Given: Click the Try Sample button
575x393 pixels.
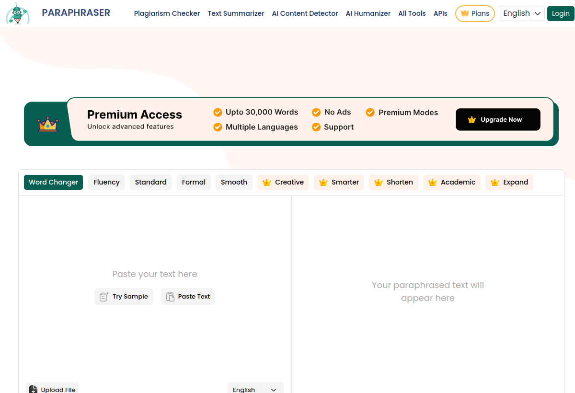Looking at the screenshot, I should click(x=124, y=296).
